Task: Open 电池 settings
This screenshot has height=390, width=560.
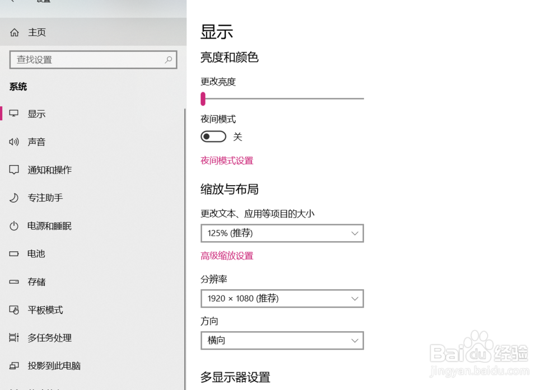Action: tap(36, 253)
